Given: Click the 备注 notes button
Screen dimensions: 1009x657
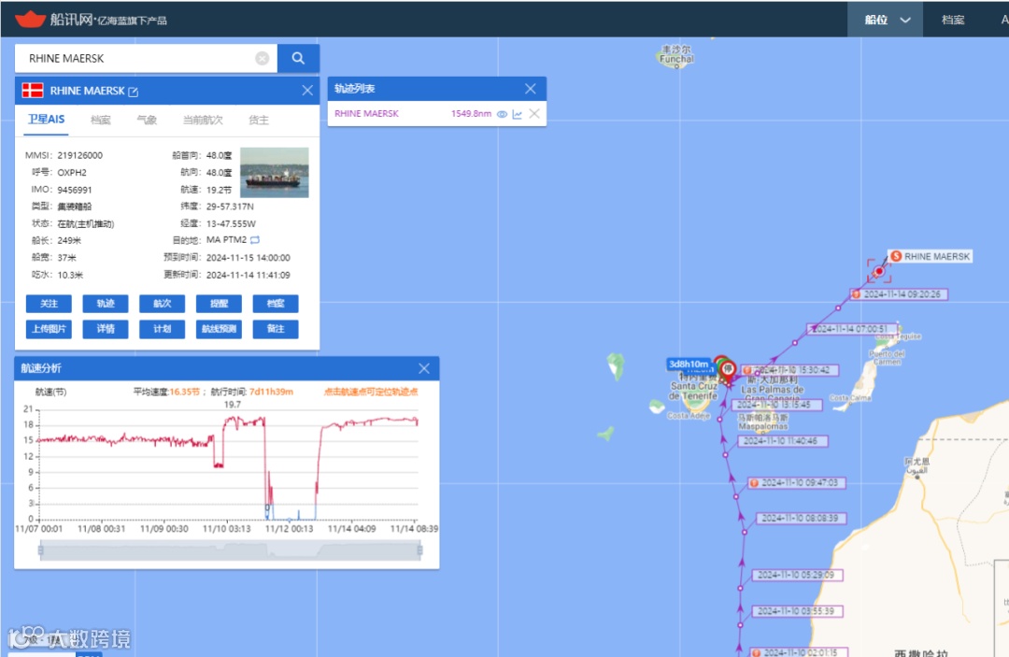Looking at the screenshot, I should (276, 329).
